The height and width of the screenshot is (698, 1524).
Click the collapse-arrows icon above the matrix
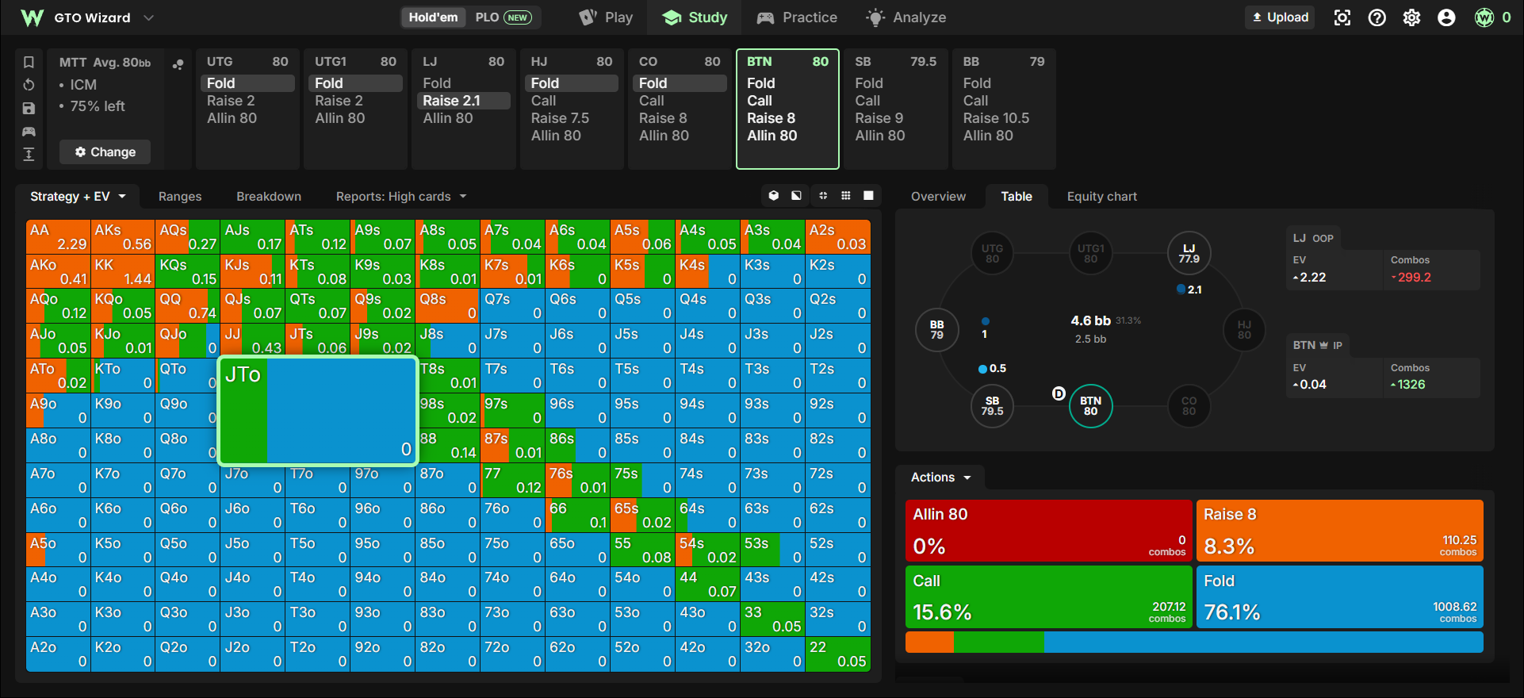click(823, 196)
